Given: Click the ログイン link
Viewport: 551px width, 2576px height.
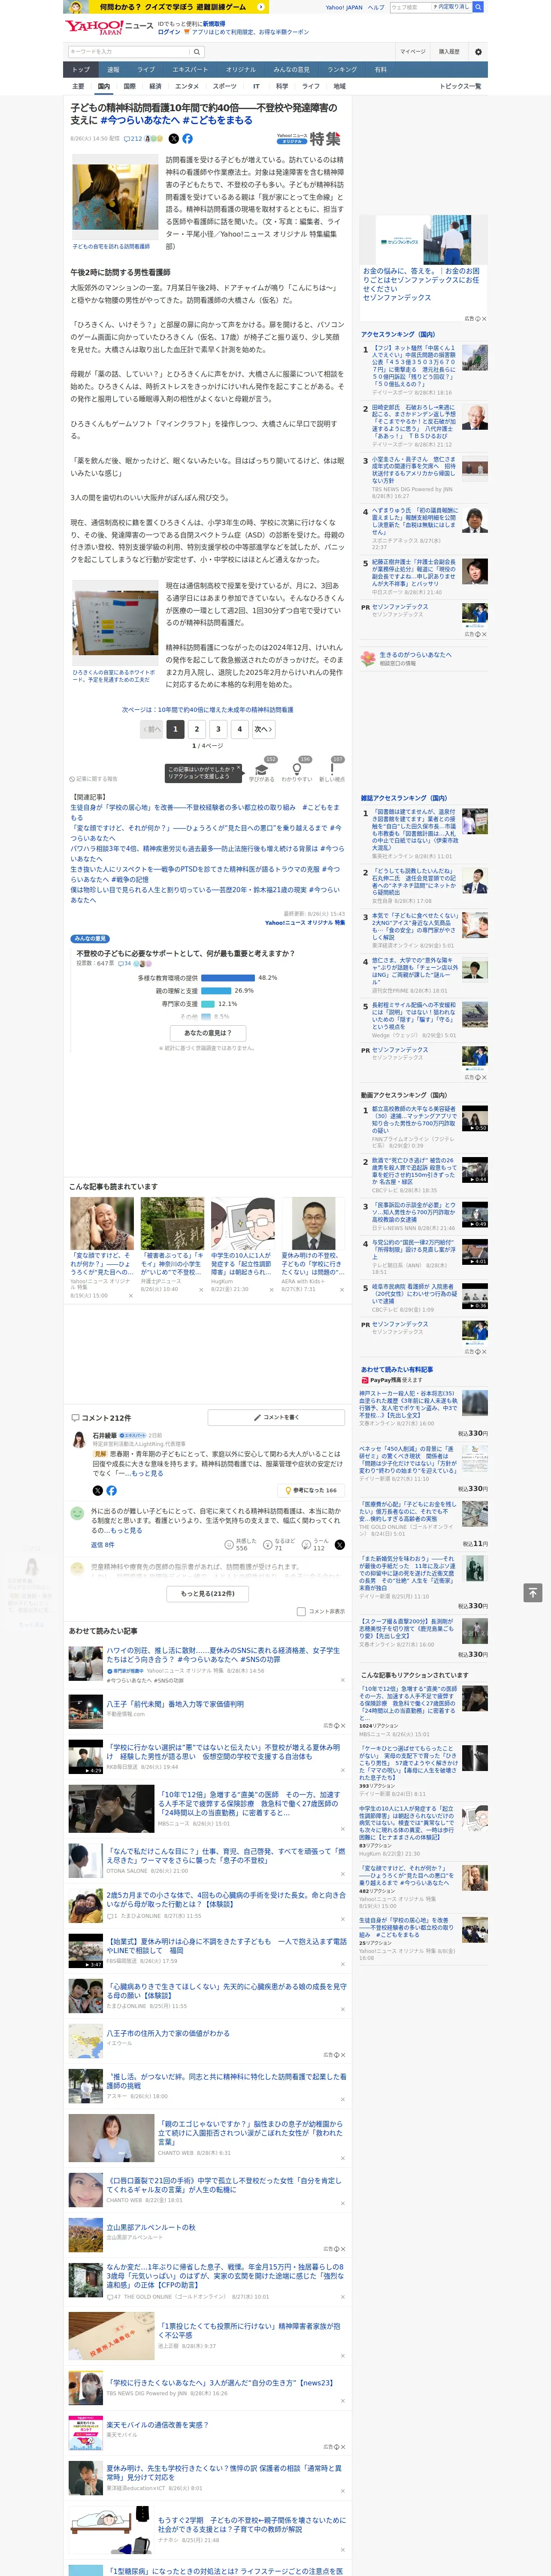Looking at the screenshot, I should coord(169,32).
